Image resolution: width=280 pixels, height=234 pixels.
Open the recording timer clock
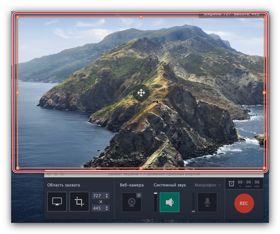pyautogui.click(x=231, y=184)
